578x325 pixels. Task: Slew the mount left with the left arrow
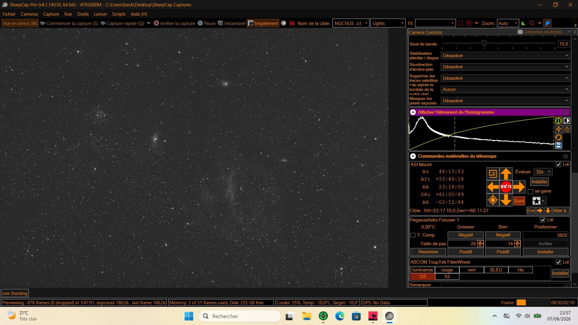point(493,187)
